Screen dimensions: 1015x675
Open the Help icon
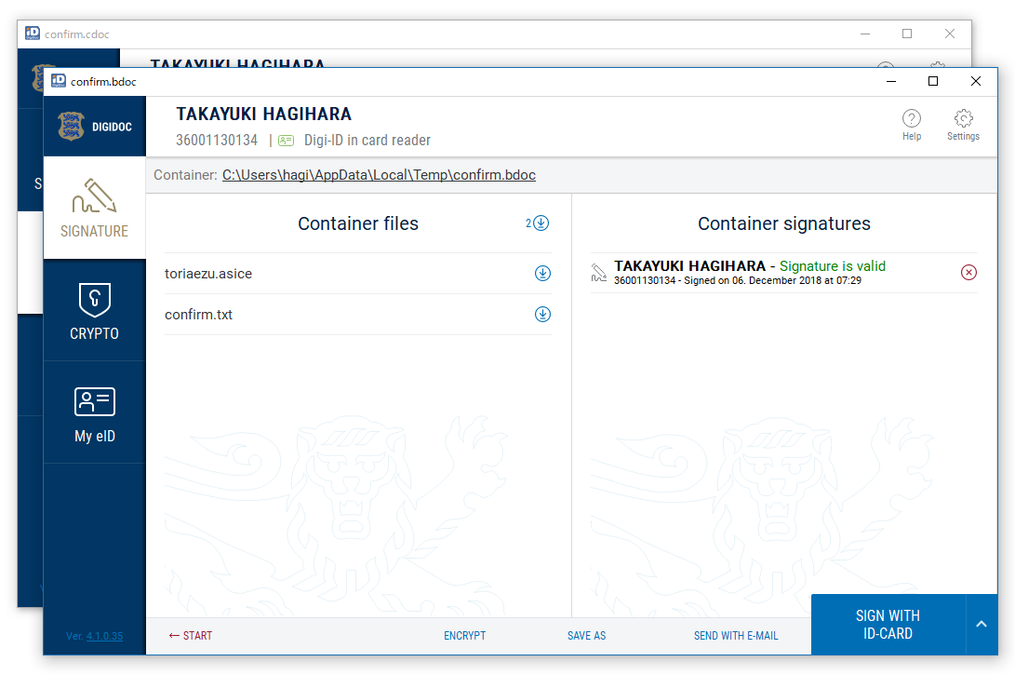(x=912, y=119)
